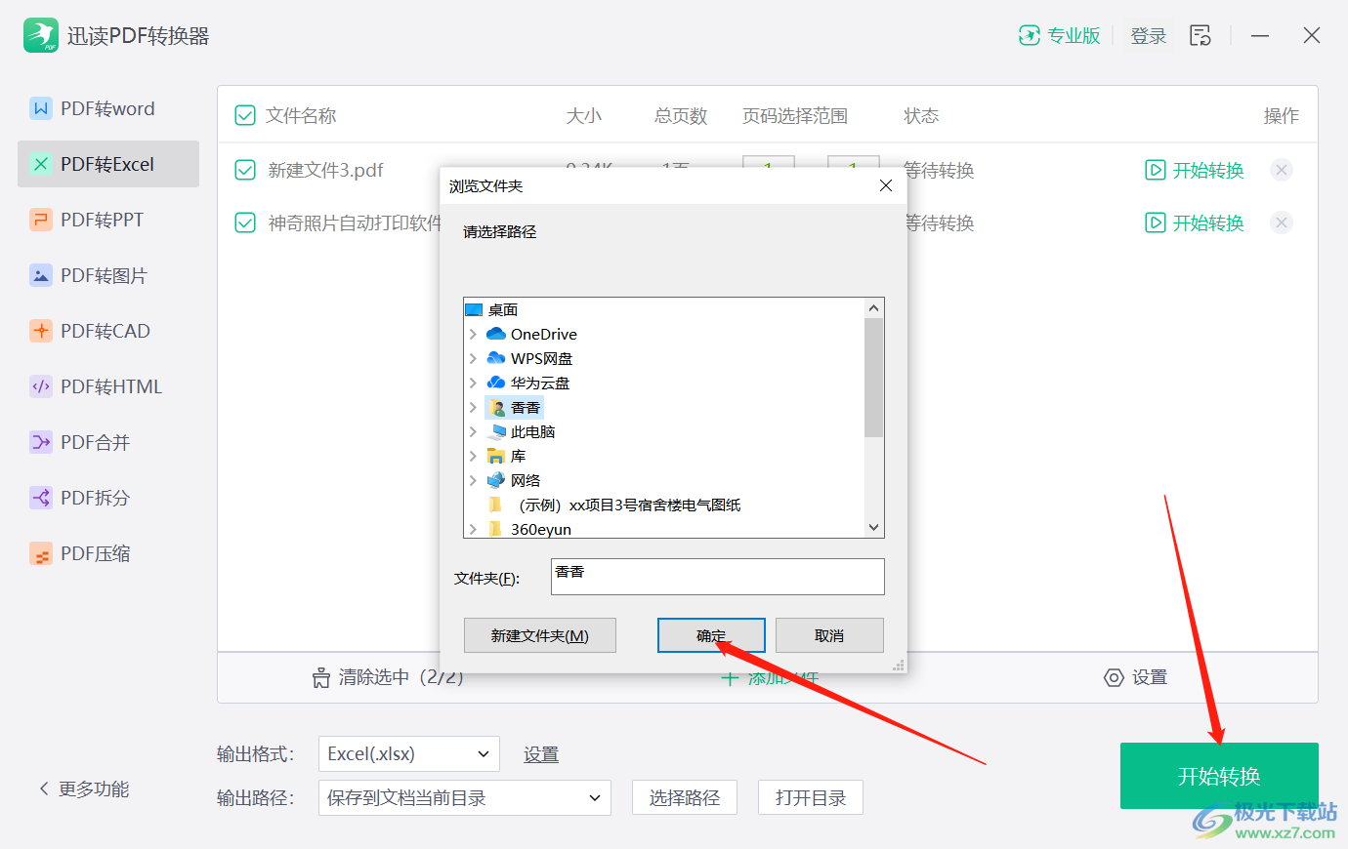Click the 打开目录 button
This screenshot has height=849, width=1348.
[811, 797]
